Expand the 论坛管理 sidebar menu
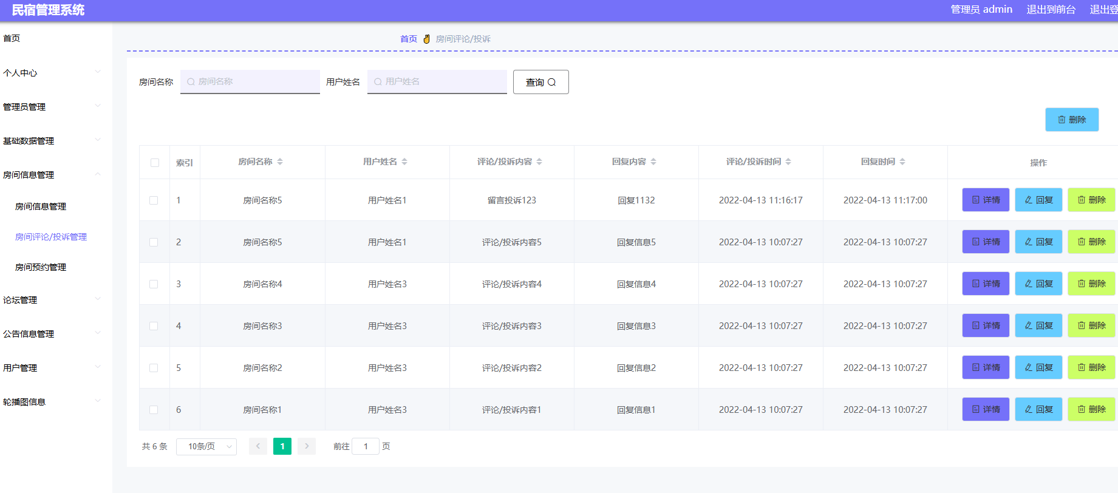The image size is (1118, 493). click(x=56, y=300)
